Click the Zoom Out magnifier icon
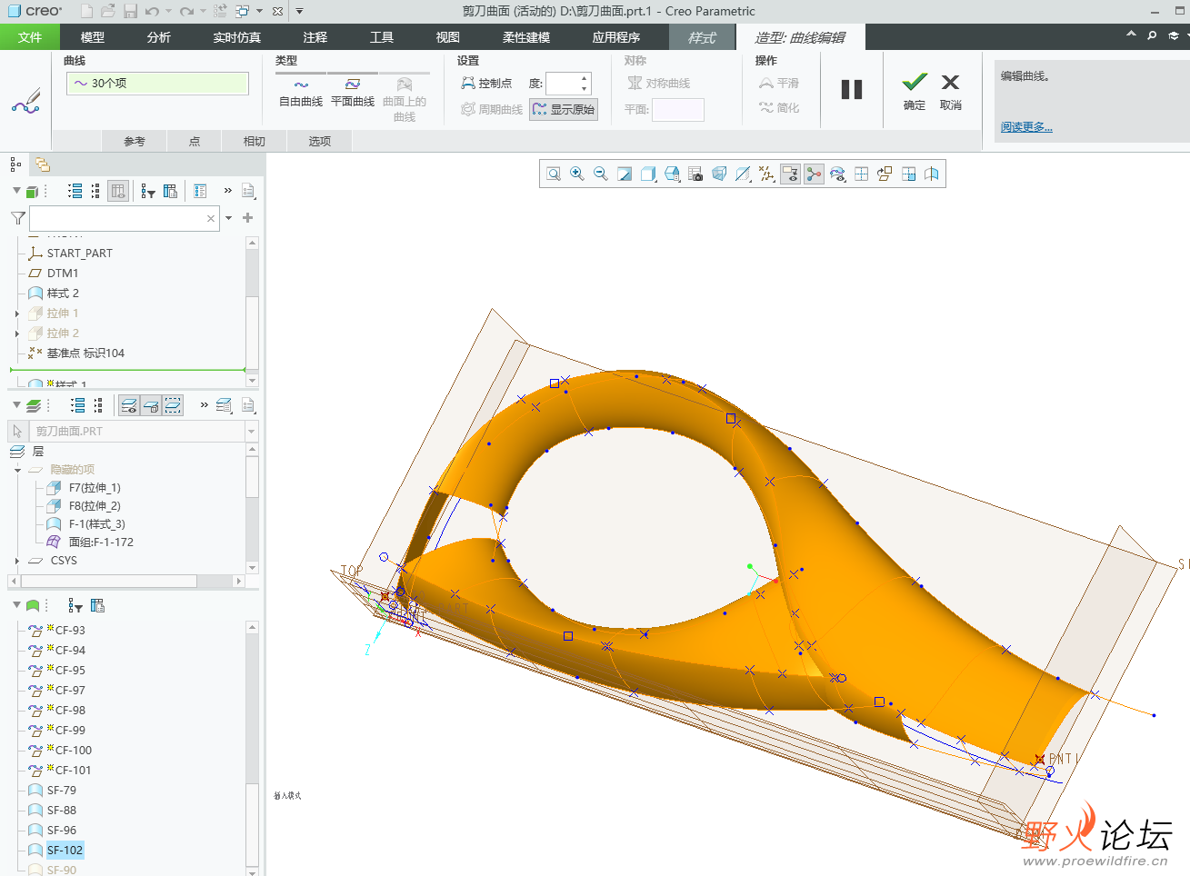Screen dimensions: 1190x876 (601, 174)
